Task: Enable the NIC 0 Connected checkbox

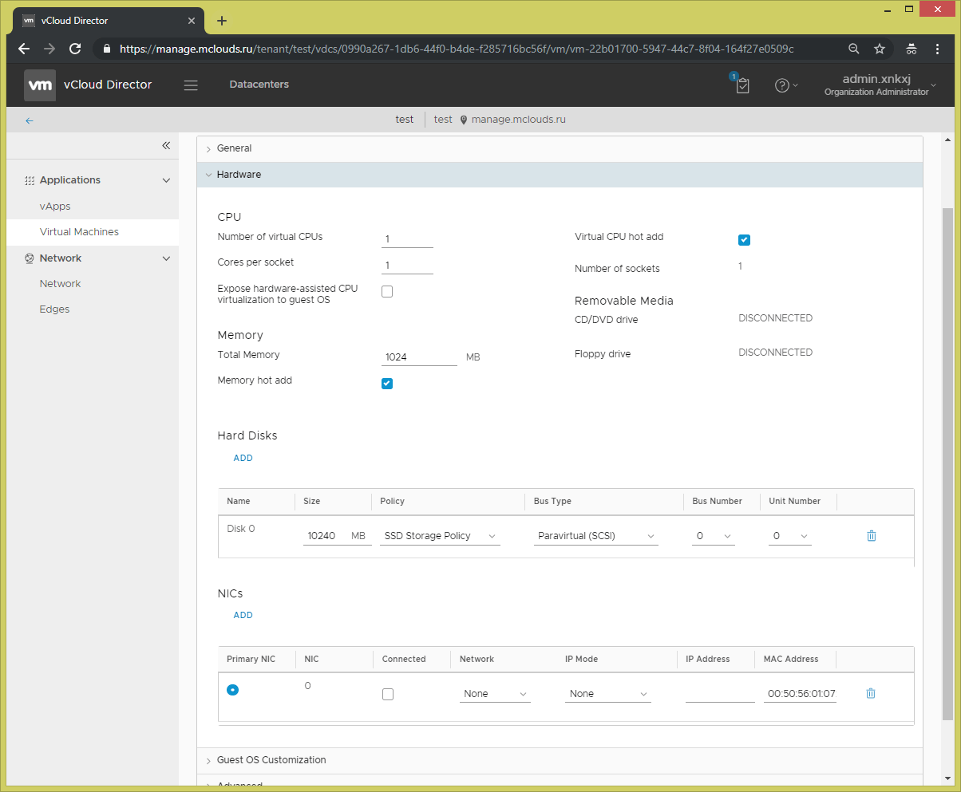Action: pyautogui.click(x=388, y=694)
